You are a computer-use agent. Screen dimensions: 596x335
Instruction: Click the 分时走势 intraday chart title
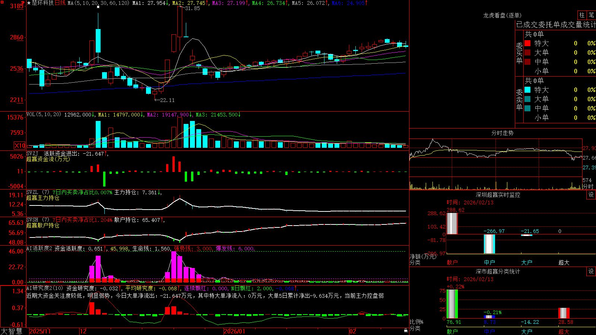pyautogui.click(x=502, y=133)
